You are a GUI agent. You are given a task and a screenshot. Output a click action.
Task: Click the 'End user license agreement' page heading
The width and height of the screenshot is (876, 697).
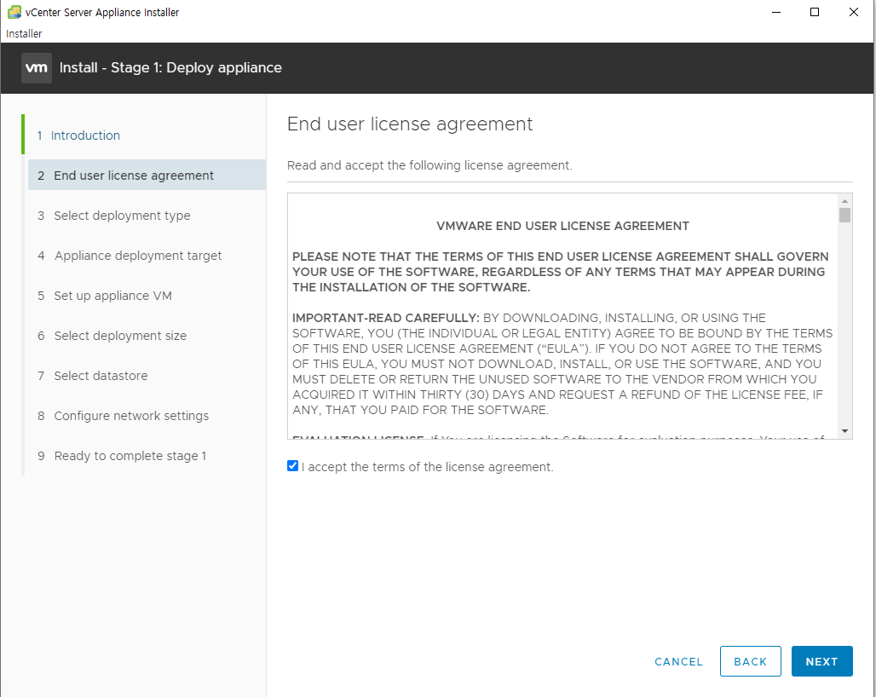click(x=410, y=124)
